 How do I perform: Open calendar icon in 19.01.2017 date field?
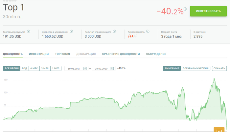click(x=85, y=68)
